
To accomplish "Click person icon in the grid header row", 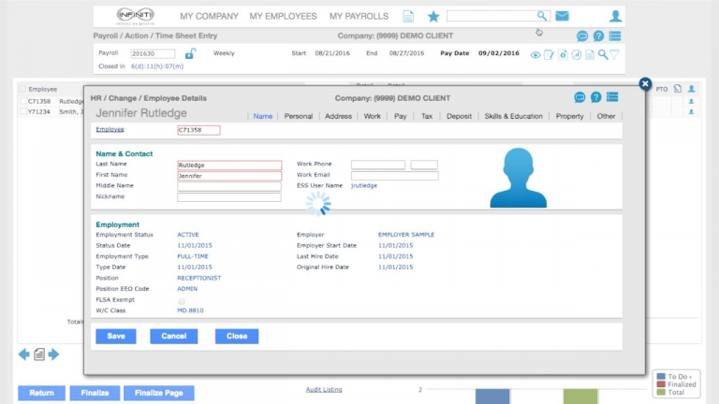I will (692, 89).
